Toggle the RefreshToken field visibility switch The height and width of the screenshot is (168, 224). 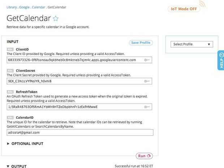(x=147, y=107)
